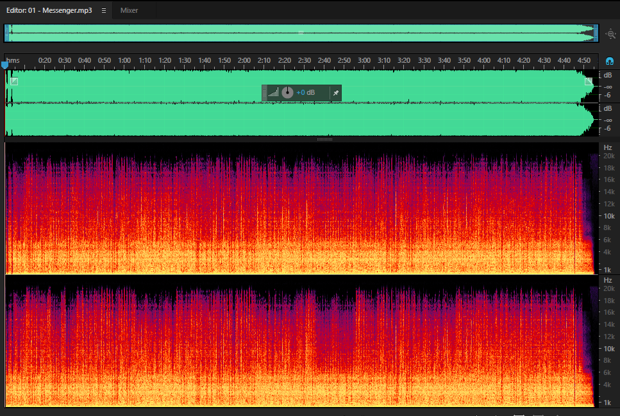Open the Editor panel menu icon
620x416 pixels.
(x=104, y=11)
